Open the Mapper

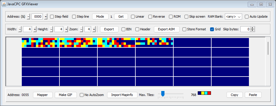[42, 95]
